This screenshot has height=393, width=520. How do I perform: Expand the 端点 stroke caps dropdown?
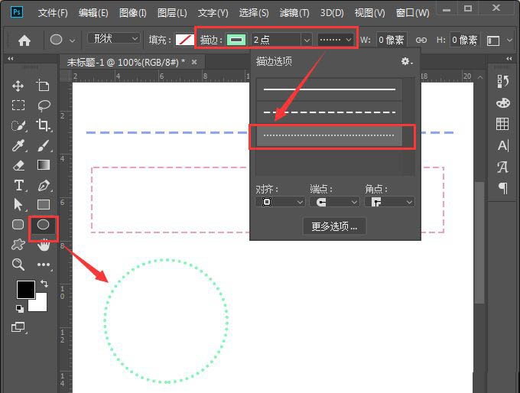[x=334, y=202]
